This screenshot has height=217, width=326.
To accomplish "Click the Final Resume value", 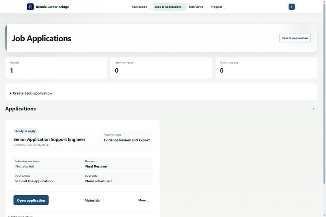I will (96, 166).
